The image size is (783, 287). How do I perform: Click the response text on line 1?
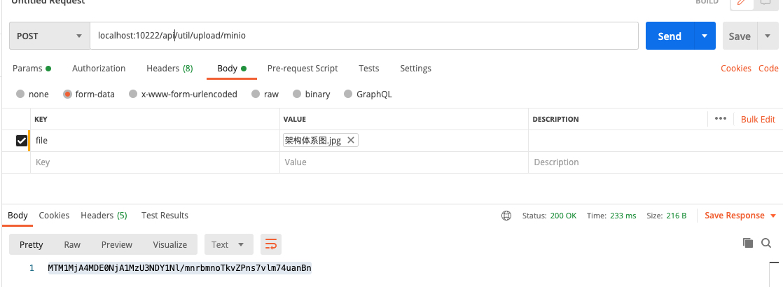180,268
